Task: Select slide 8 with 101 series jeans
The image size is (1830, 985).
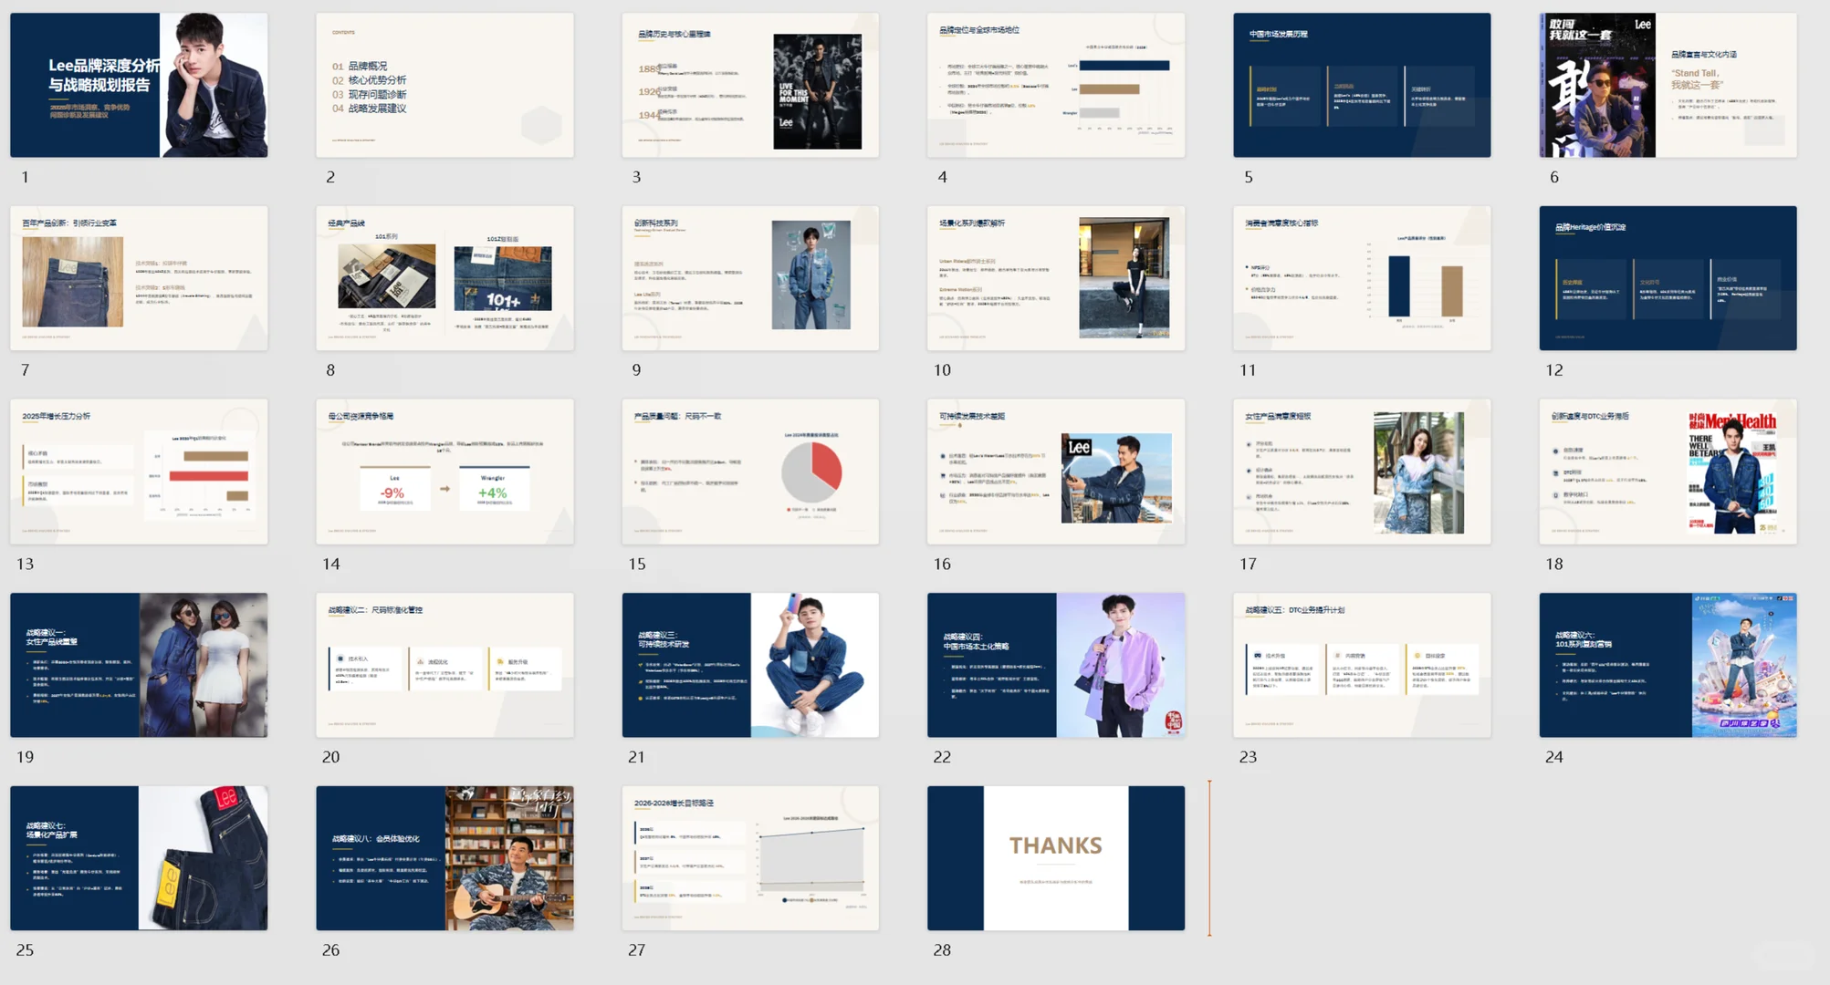Action: (x=444, y=278)
